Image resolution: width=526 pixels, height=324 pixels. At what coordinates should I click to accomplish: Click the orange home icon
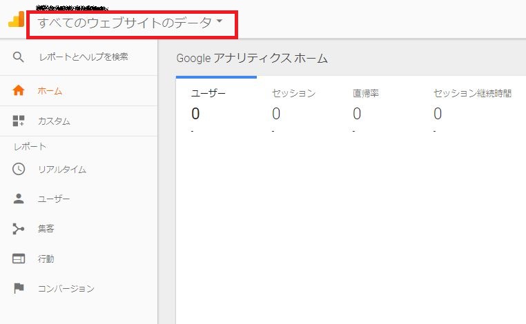tap(19, 90)
